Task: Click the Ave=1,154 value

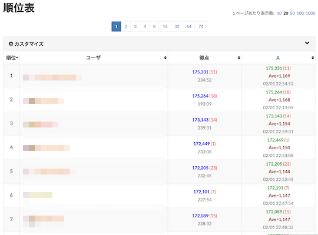Action: tap(279, 124)
